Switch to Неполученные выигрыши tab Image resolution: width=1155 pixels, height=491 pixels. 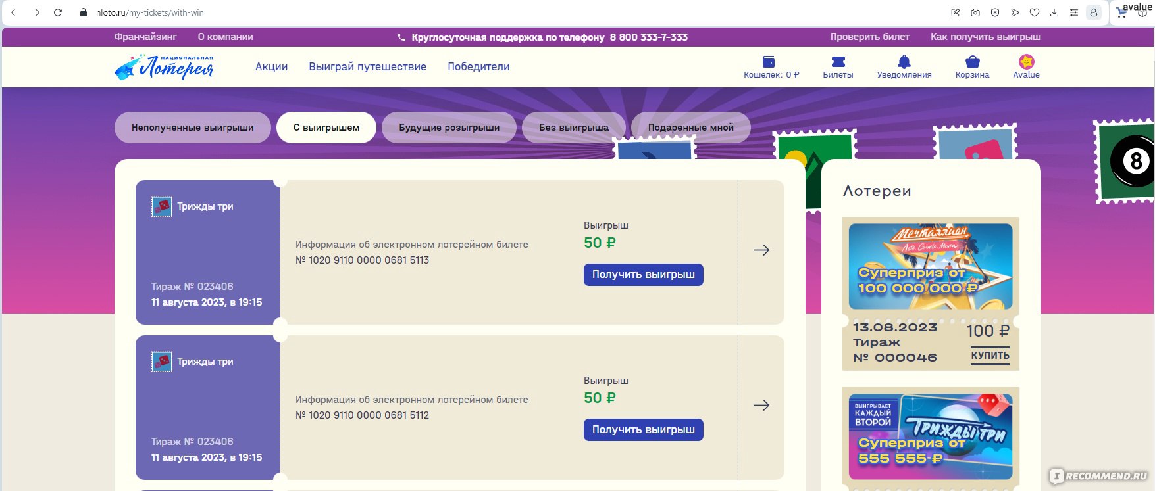pos(193,128)
